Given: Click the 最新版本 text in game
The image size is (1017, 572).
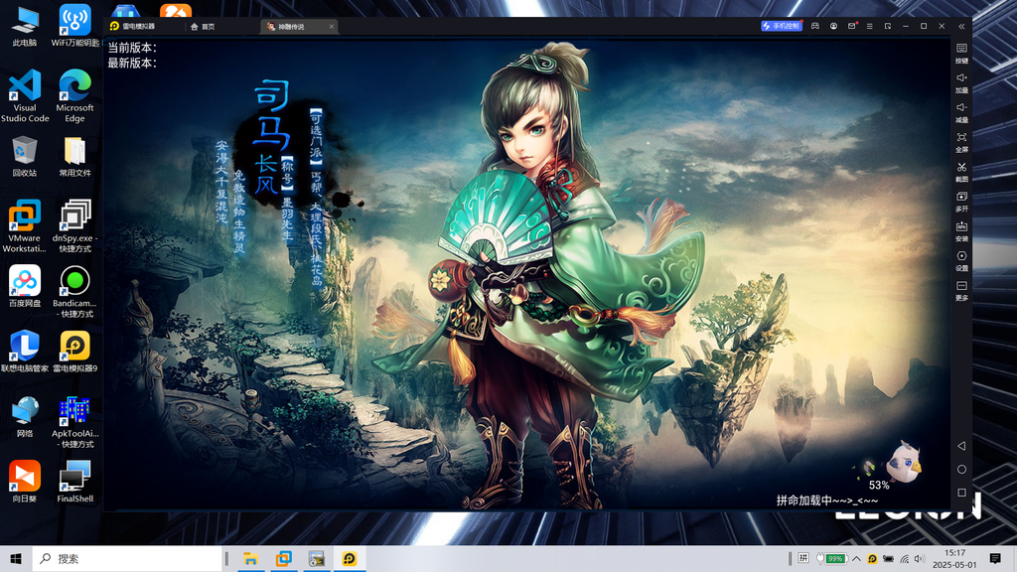Looking at the screenshot, I should click(132, 63).
